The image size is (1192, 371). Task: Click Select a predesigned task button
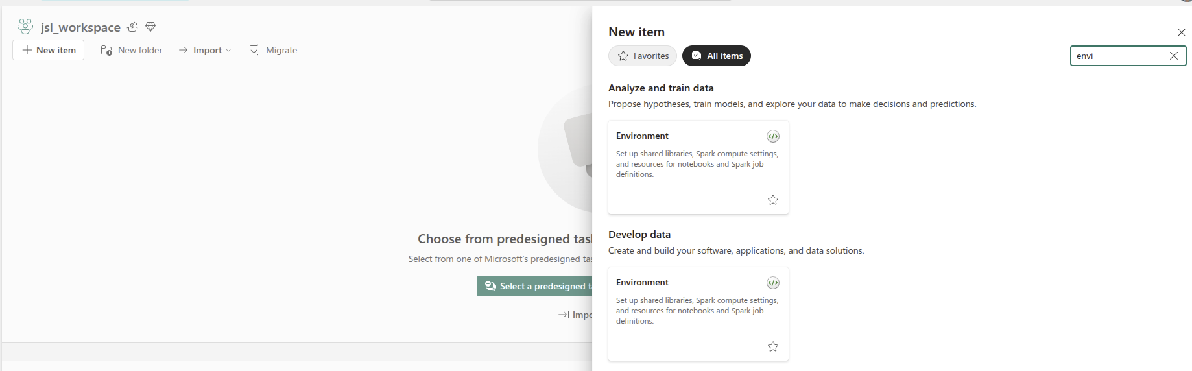point(536,286)
